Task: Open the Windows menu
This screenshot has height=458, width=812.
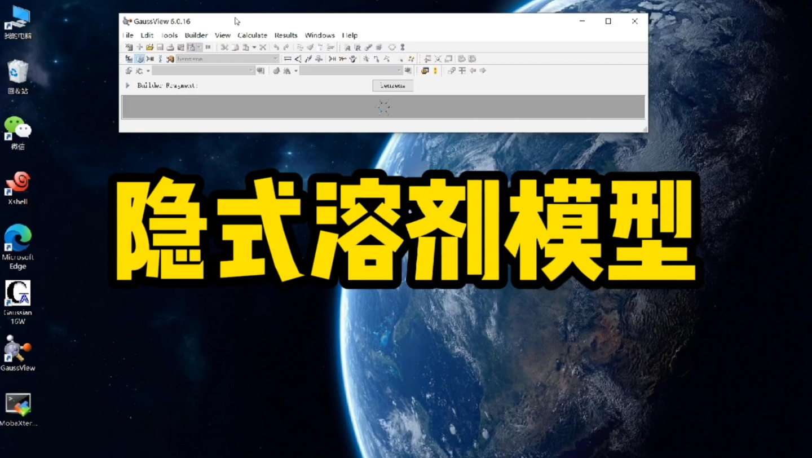Action: [x=320, y=35]
